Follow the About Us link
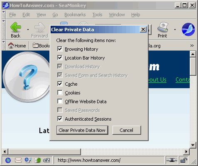The width and height of the screenshot is (198, 166). tap(157, 80)
